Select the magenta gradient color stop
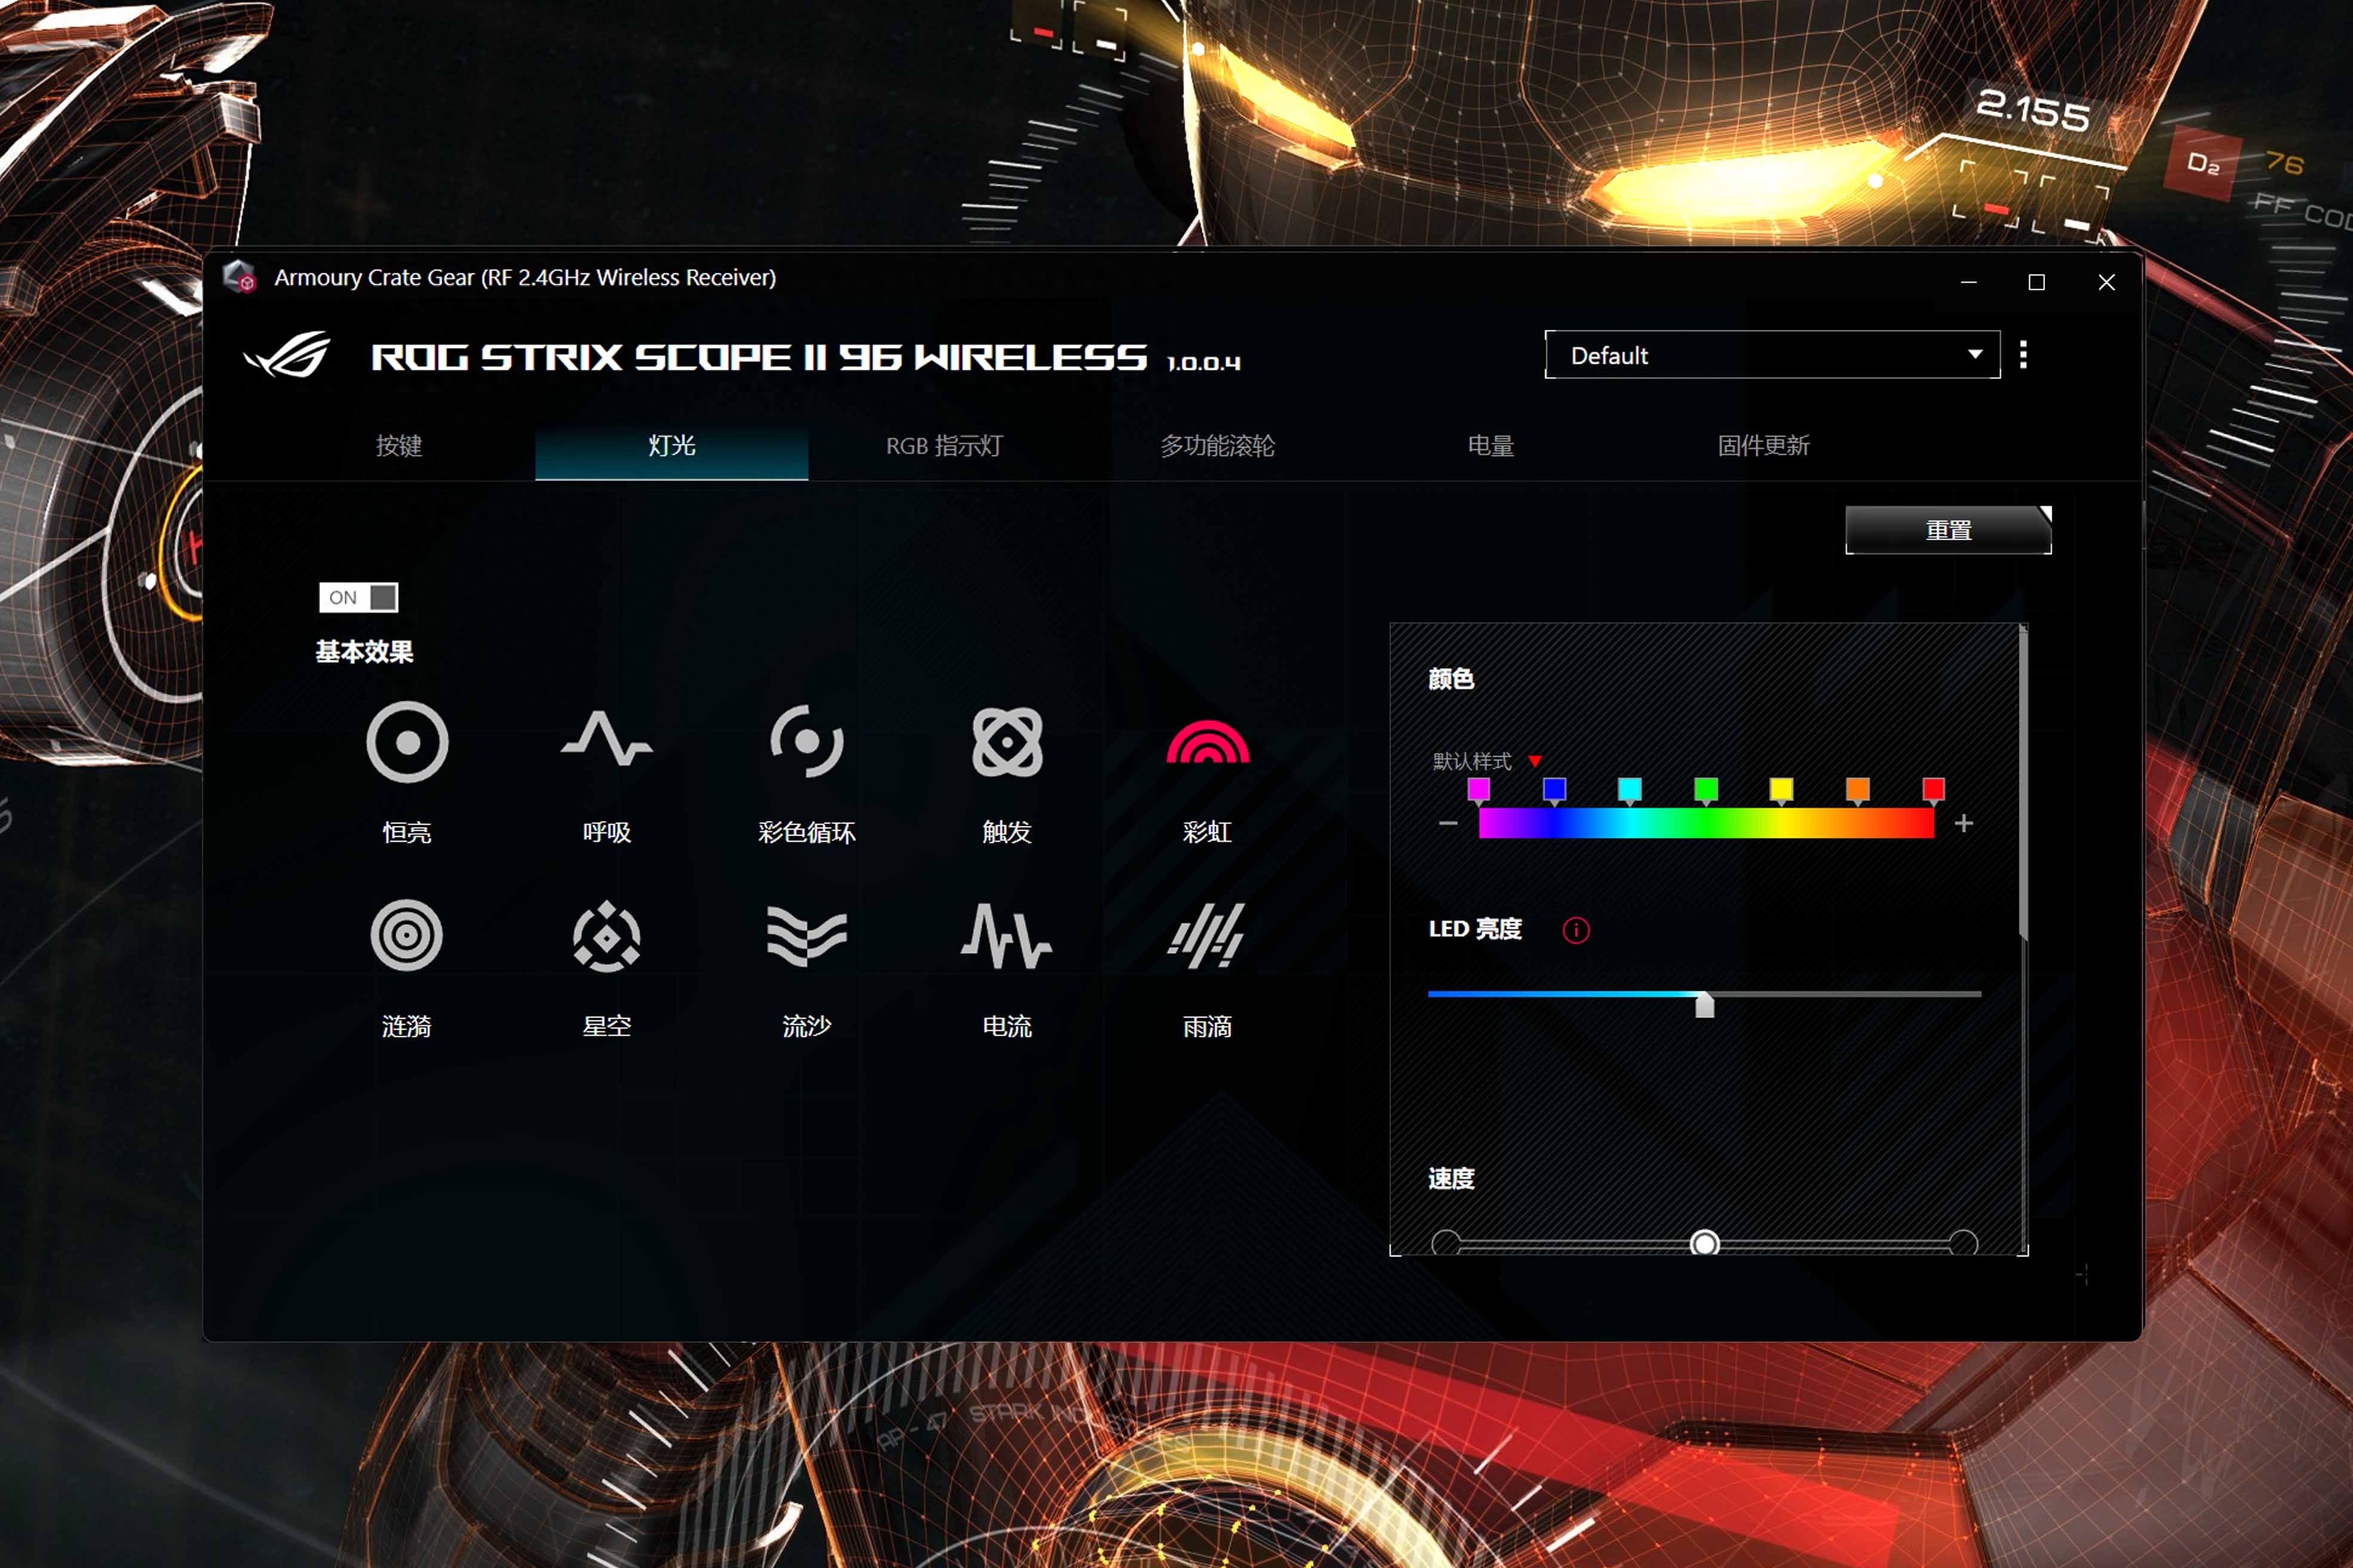This screenshot has height=1568, width=2353. click(1478, 792)
